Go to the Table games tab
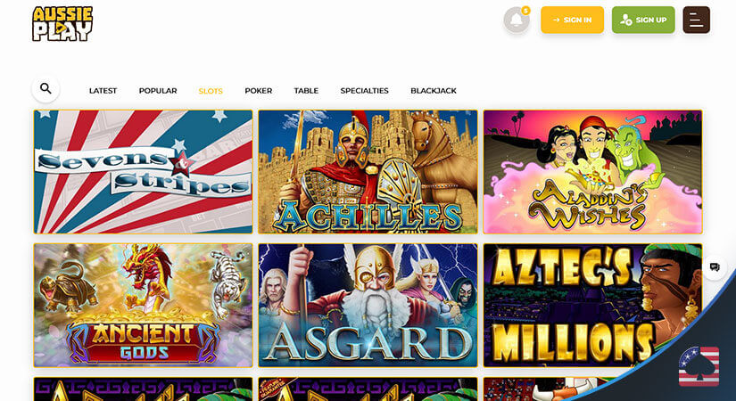Viewport: 736px width, 401px height. (x=306, y=91)
